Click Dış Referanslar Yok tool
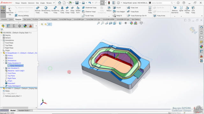Screen dimensions: 204x114 tap(10, 11)
